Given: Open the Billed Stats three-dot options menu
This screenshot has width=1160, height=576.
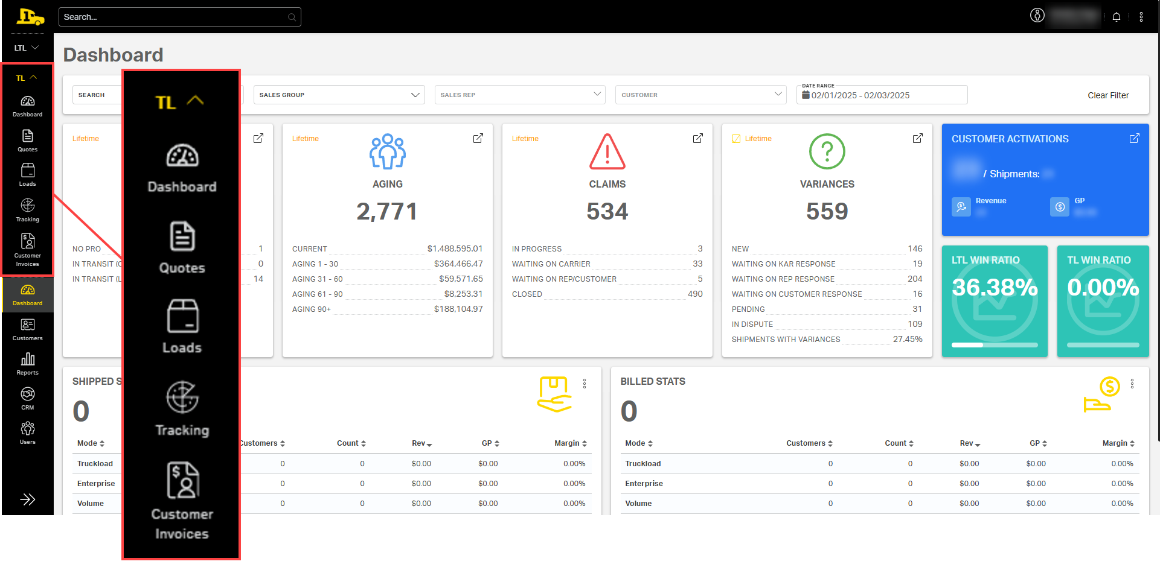Looking at the screenshot, I should click(x=1132, y=384).
